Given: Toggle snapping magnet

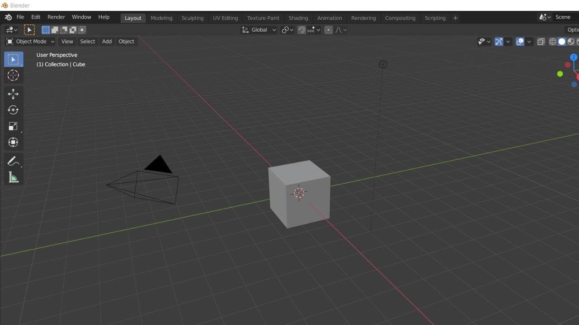Looking at the screenshot, I should point(302,30).
